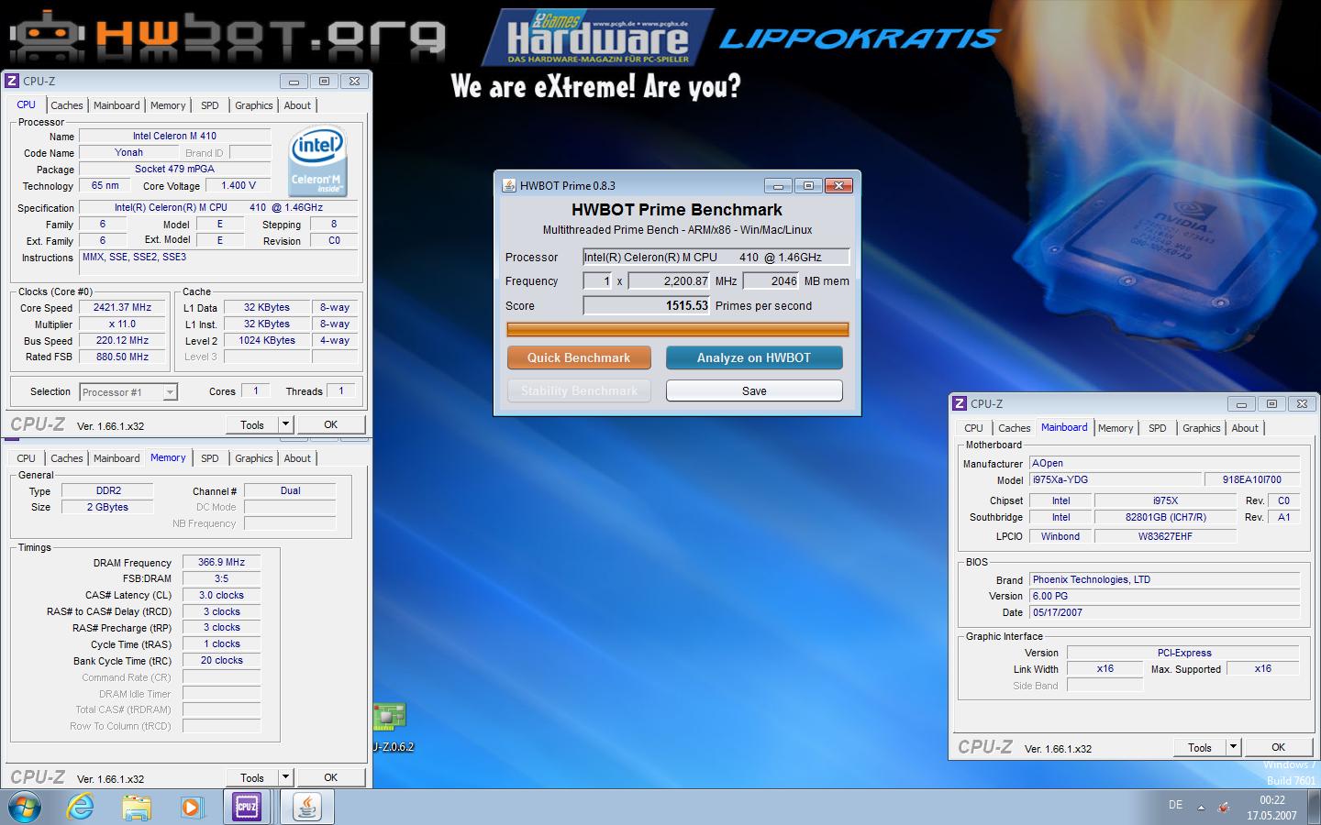The height and width of the screenshot is (825, 1321).
Task: Switch to Memory tab in Mainboard window
Action: click(1116, 428)
